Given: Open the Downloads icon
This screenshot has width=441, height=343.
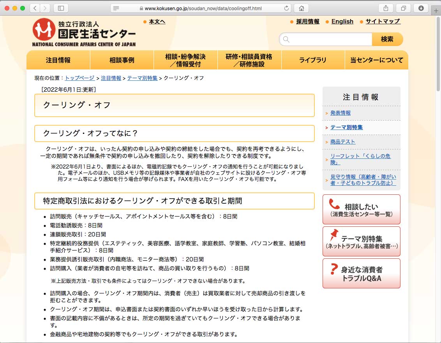Looking at the screenshot, I should (421, 8).
